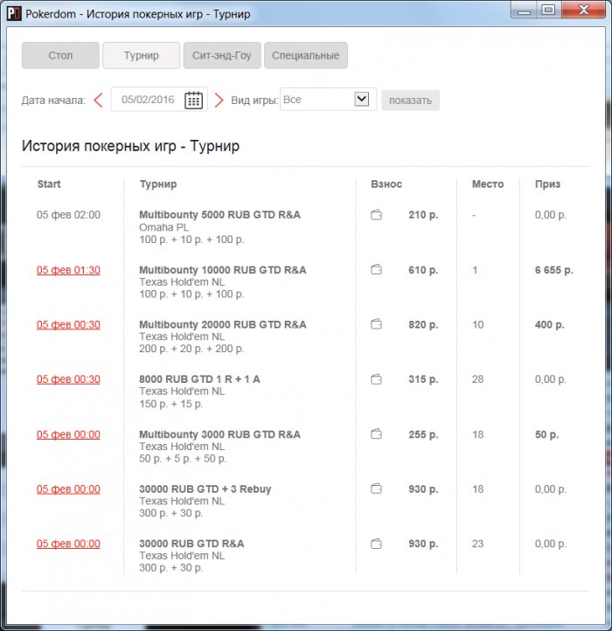The width and height of the screenshot is (612, 631).
Task: Open 05 фев 00:00 link for 30000 RUB GTD + 3 Rebuy
Action: point(68,489)
